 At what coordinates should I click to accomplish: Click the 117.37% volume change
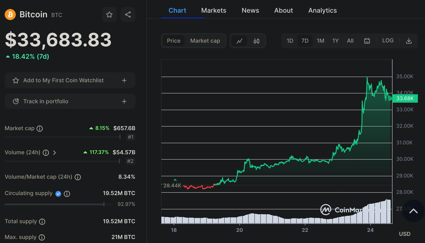99,152
